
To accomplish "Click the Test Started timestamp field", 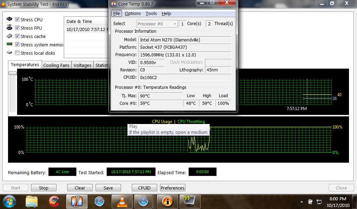I will pos(131,172).
